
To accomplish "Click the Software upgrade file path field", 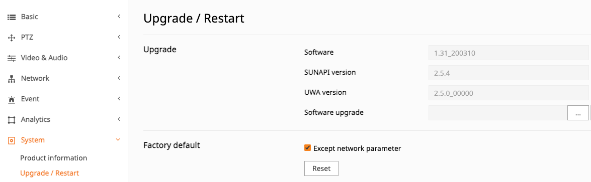I will (498, 113).
